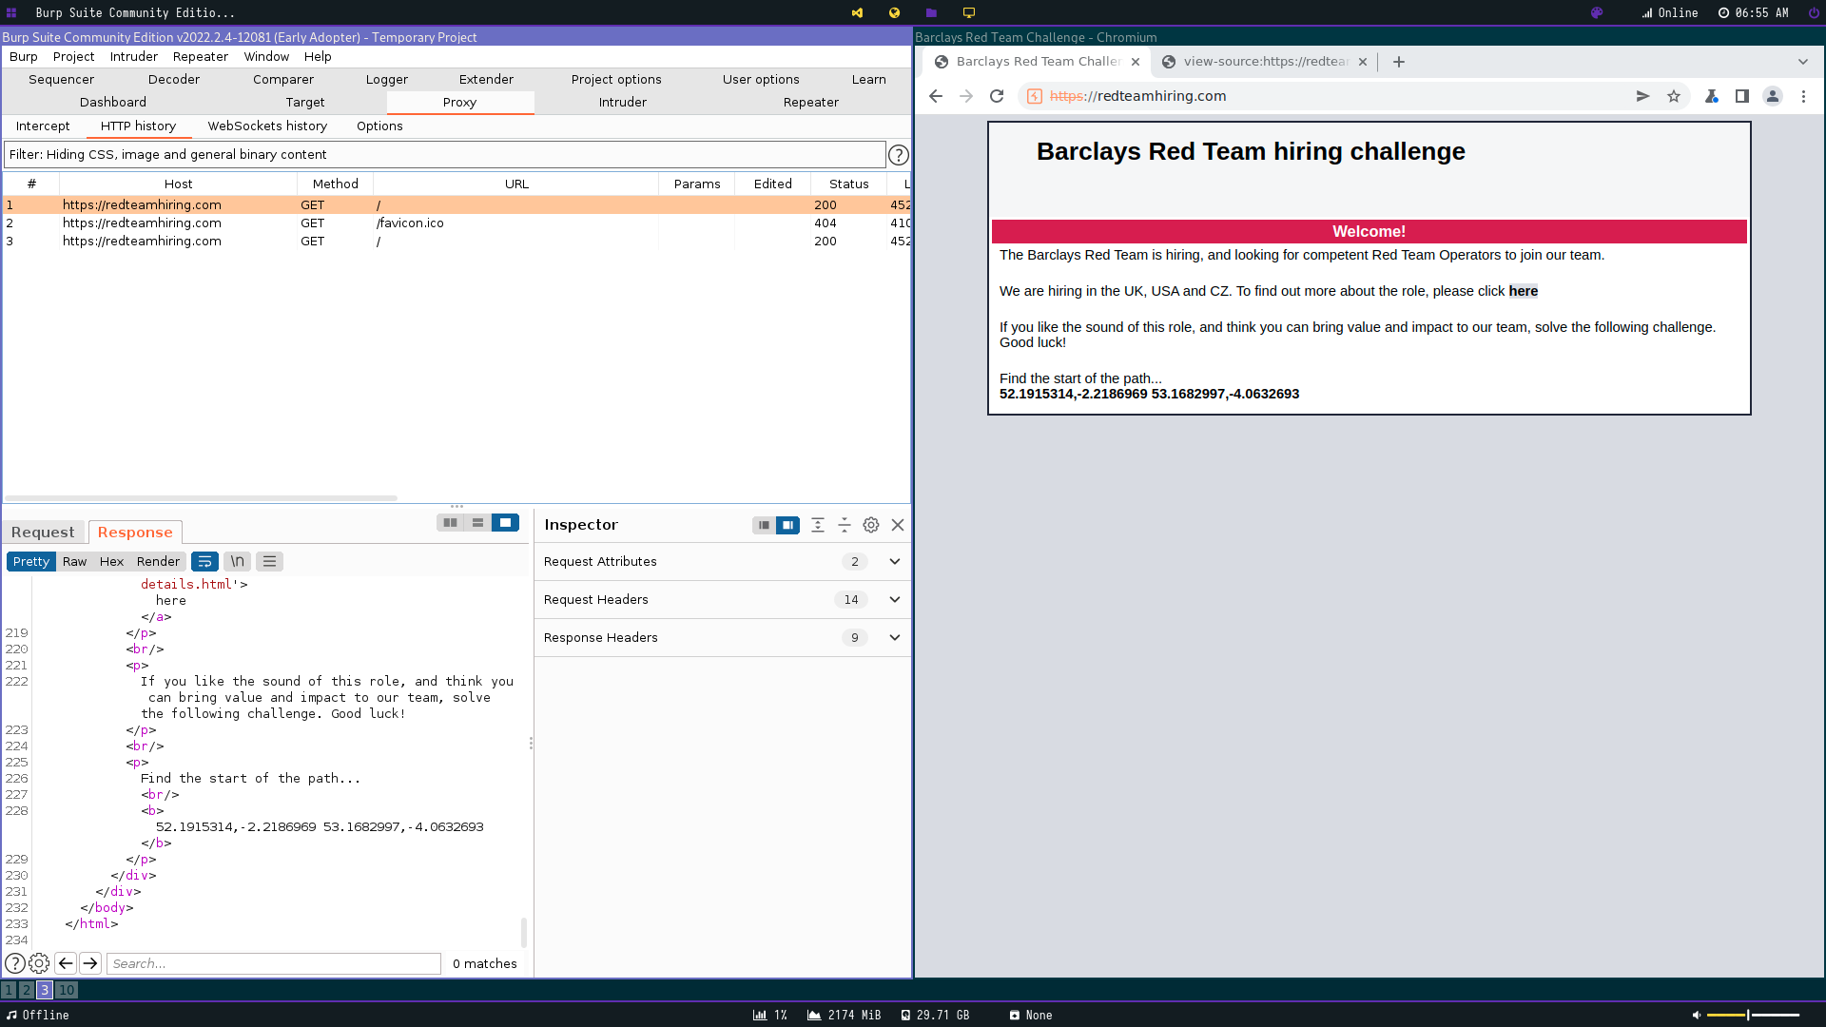Click the expand all Inspector sections icon

[817, 525]
